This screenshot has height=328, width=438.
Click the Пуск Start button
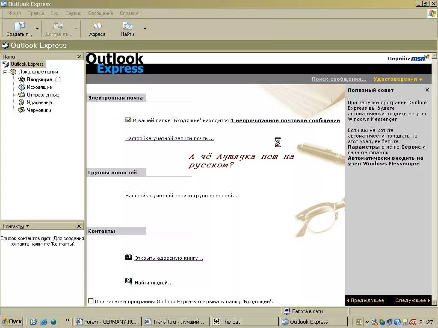(x=12, y=322)
